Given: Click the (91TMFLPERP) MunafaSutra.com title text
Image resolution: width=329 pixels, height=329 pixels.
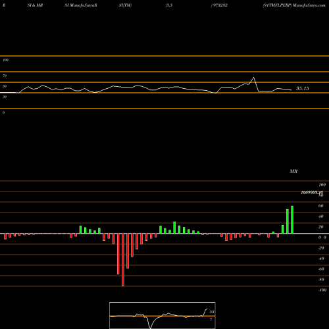Looking at the screenshot, I should (x=294, y=5).
